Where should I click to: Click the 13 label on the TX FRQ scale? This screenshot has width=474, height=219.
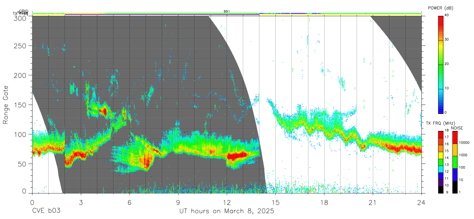pos(447,165)
